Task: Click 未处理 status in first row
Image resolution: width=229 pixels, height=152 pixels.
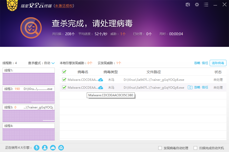Action: click(x=218, y=80)
